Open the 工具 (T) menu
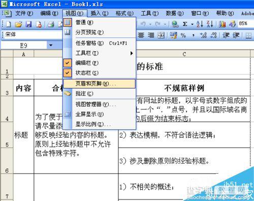 coord(150,13)
